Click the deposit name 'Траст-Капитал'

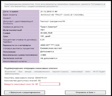(49, 27)
